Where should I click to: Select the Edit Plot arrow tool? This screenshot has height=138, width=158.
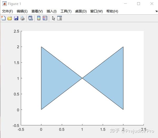click(x=53, y=18)
